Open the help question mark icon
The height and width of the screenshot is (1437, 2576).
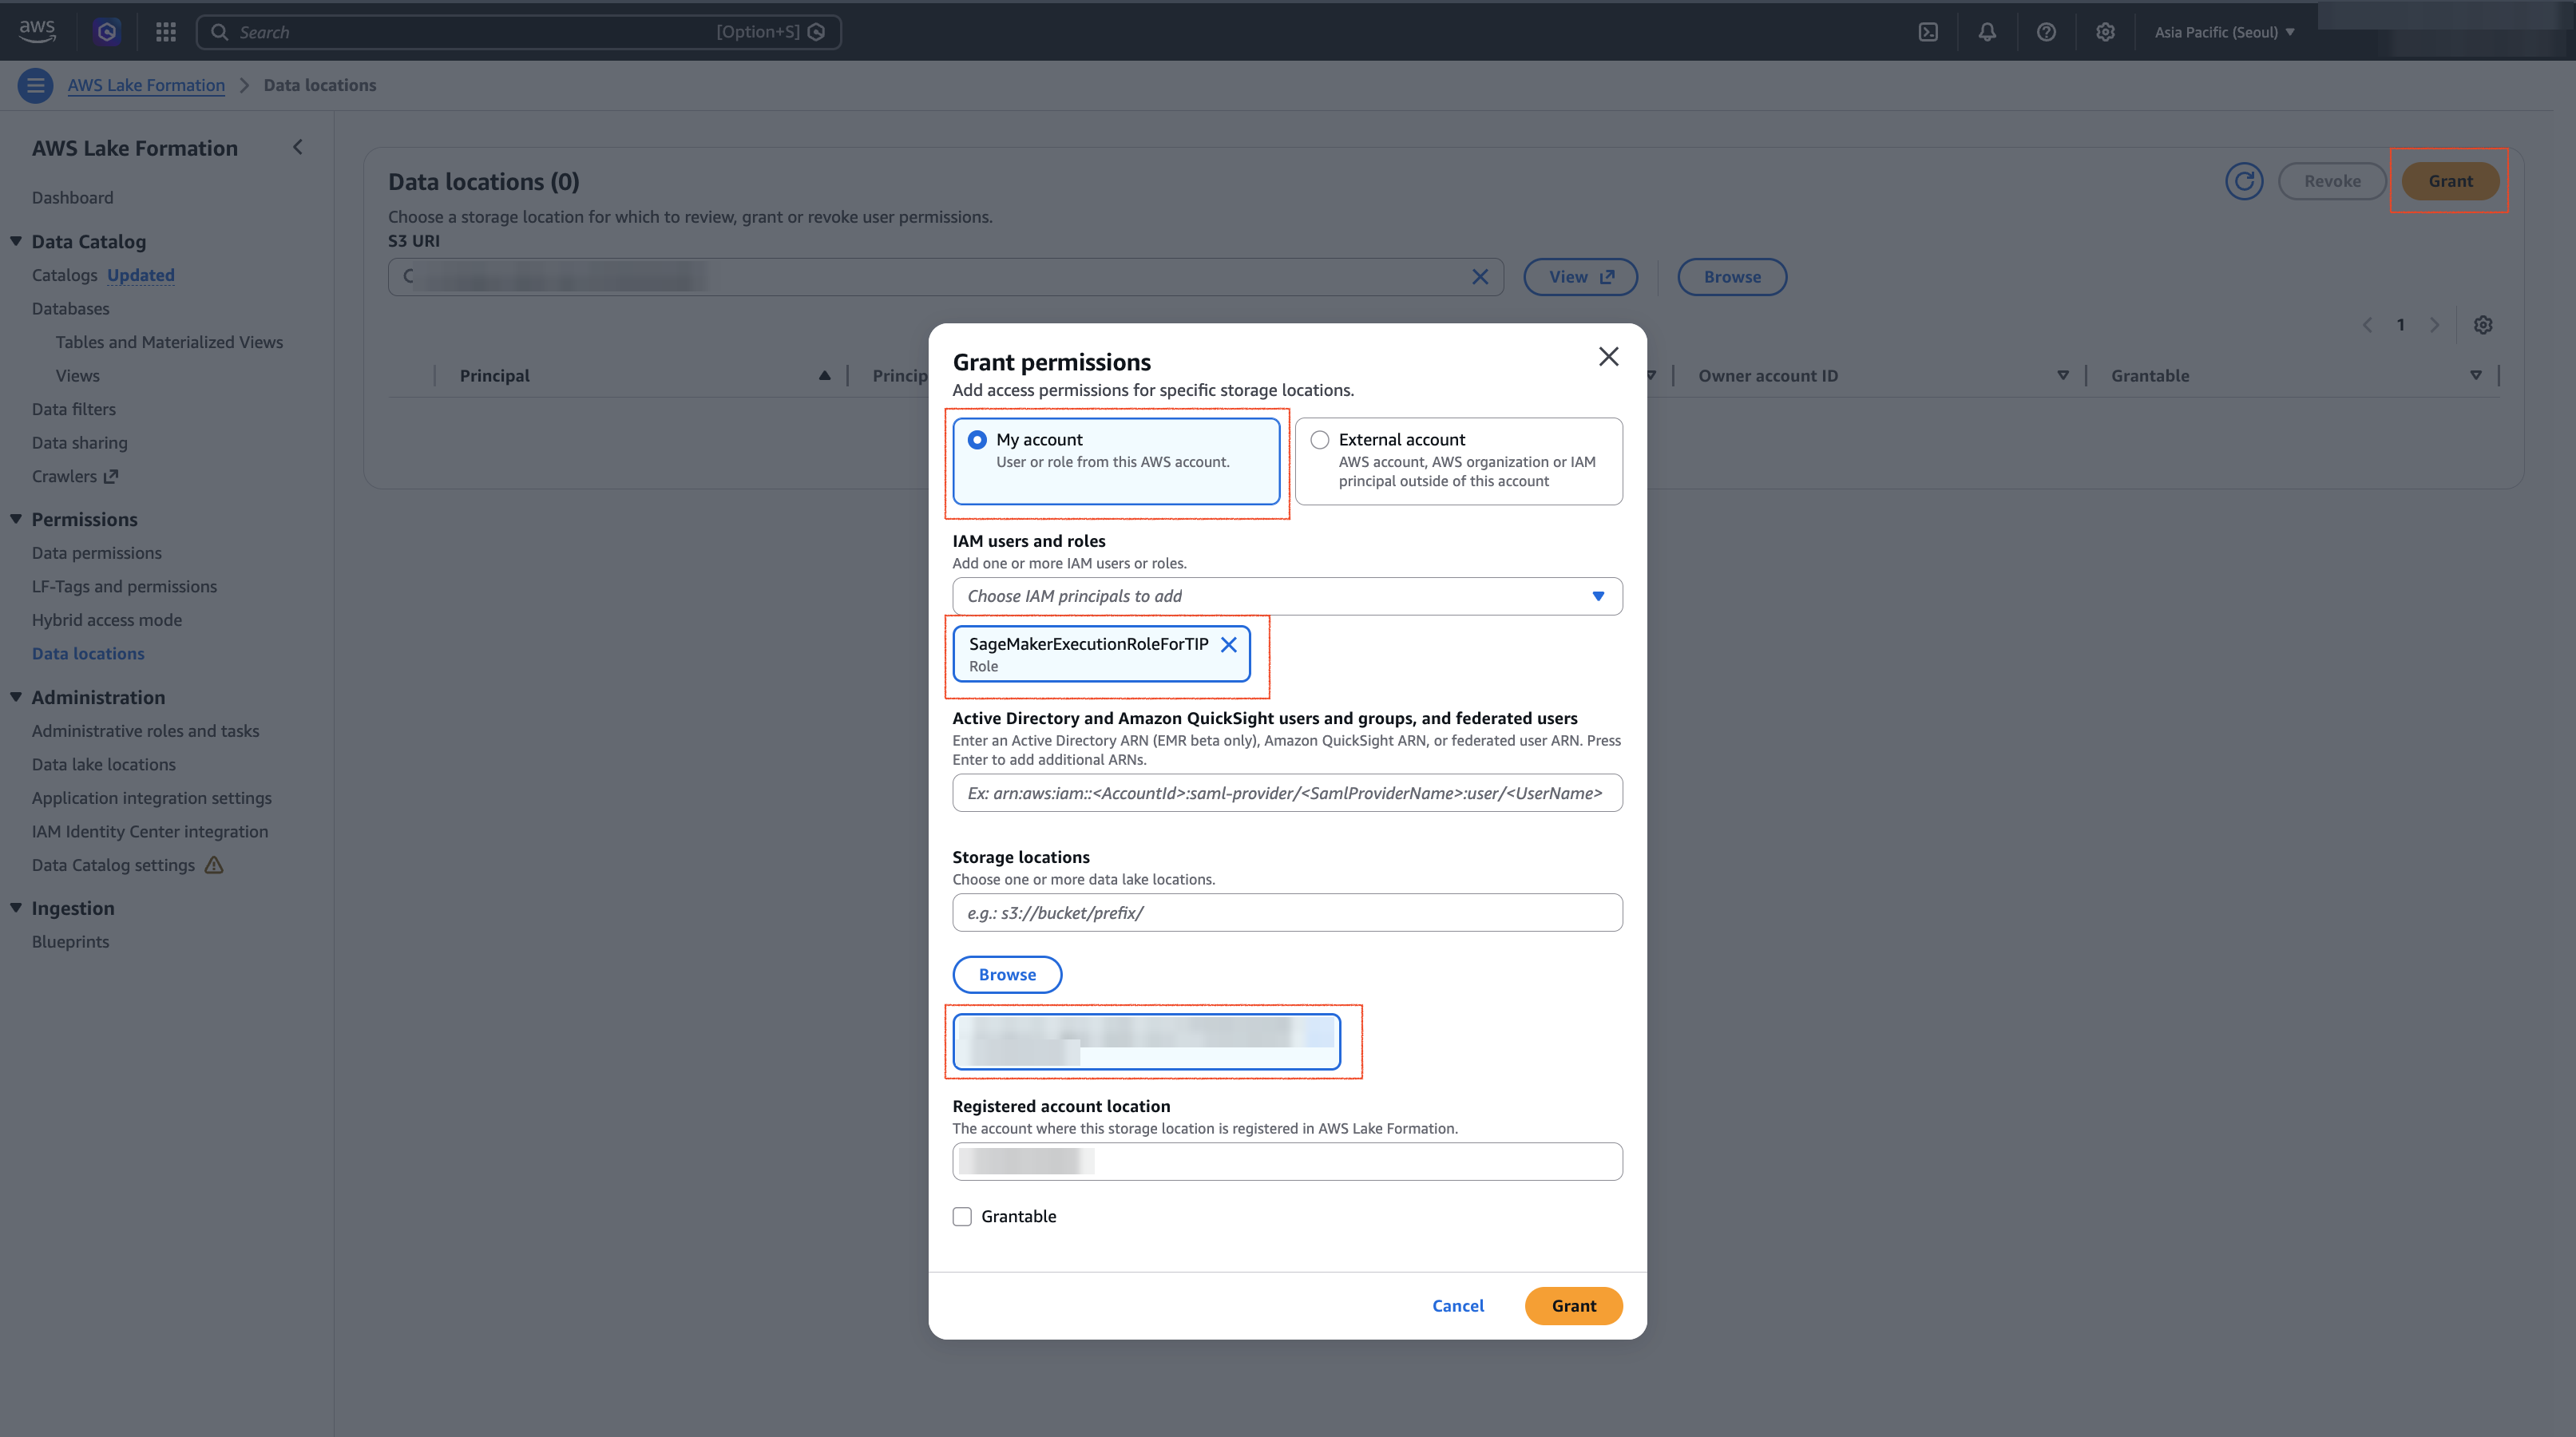tap(2046, 32)
